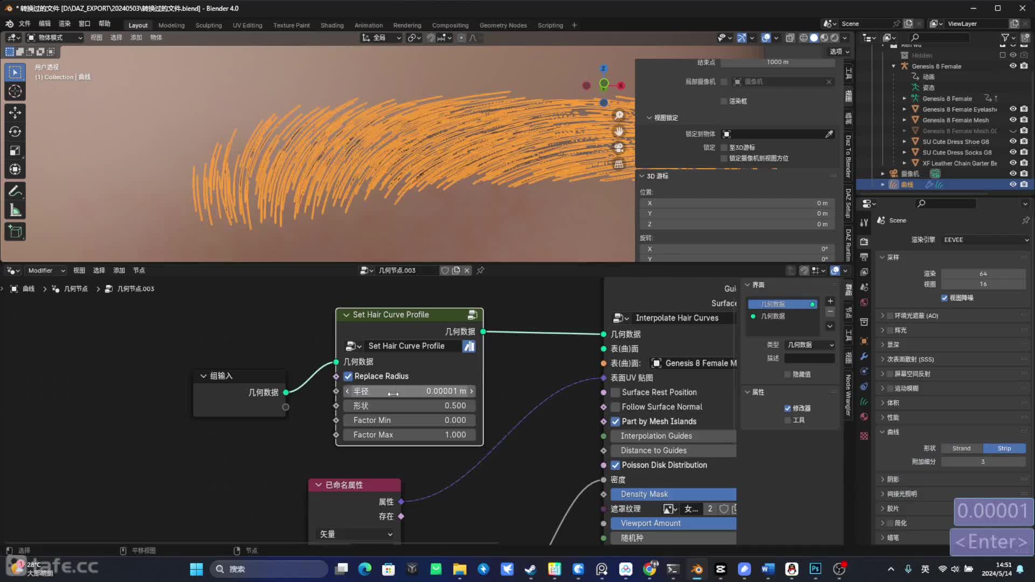The height and width of the screenshot is (582, 1035).
Task: Open the View Layer properties tab icon
Action: [864, 272]
